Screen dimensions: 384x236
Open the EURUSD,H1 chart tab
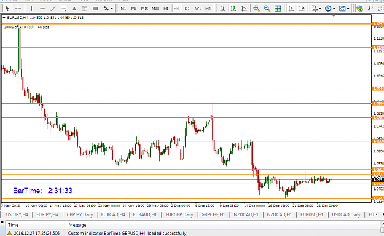[312, 214]
